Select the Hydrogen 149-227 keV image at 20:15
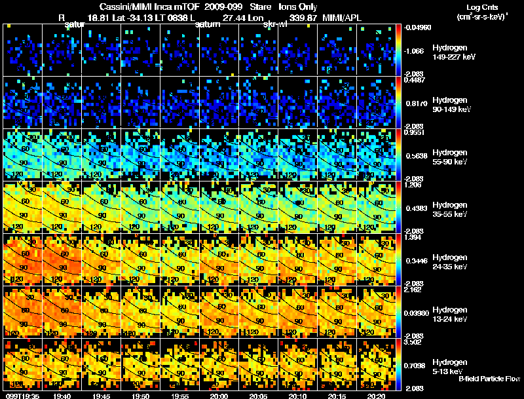This screenshot has width=524, height=399. [x=337, y=50]
